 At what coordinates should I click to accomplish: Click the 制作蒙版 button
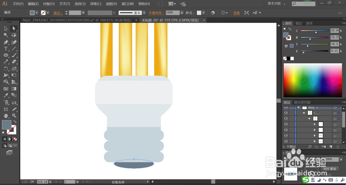(x=330, y=168)
